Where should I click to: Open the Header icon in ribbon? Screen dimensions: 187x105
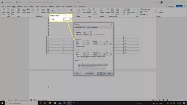[108, 11]
